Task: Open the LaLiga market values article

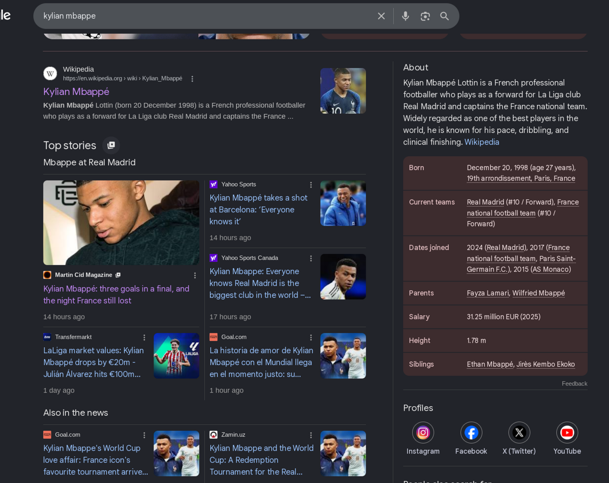Action: pos(93,362)
